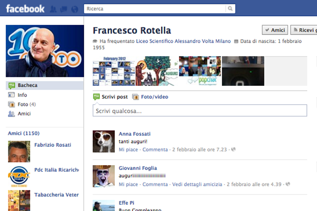Open messages icon in top bar
317x211 pixels.
pos(64,9)
